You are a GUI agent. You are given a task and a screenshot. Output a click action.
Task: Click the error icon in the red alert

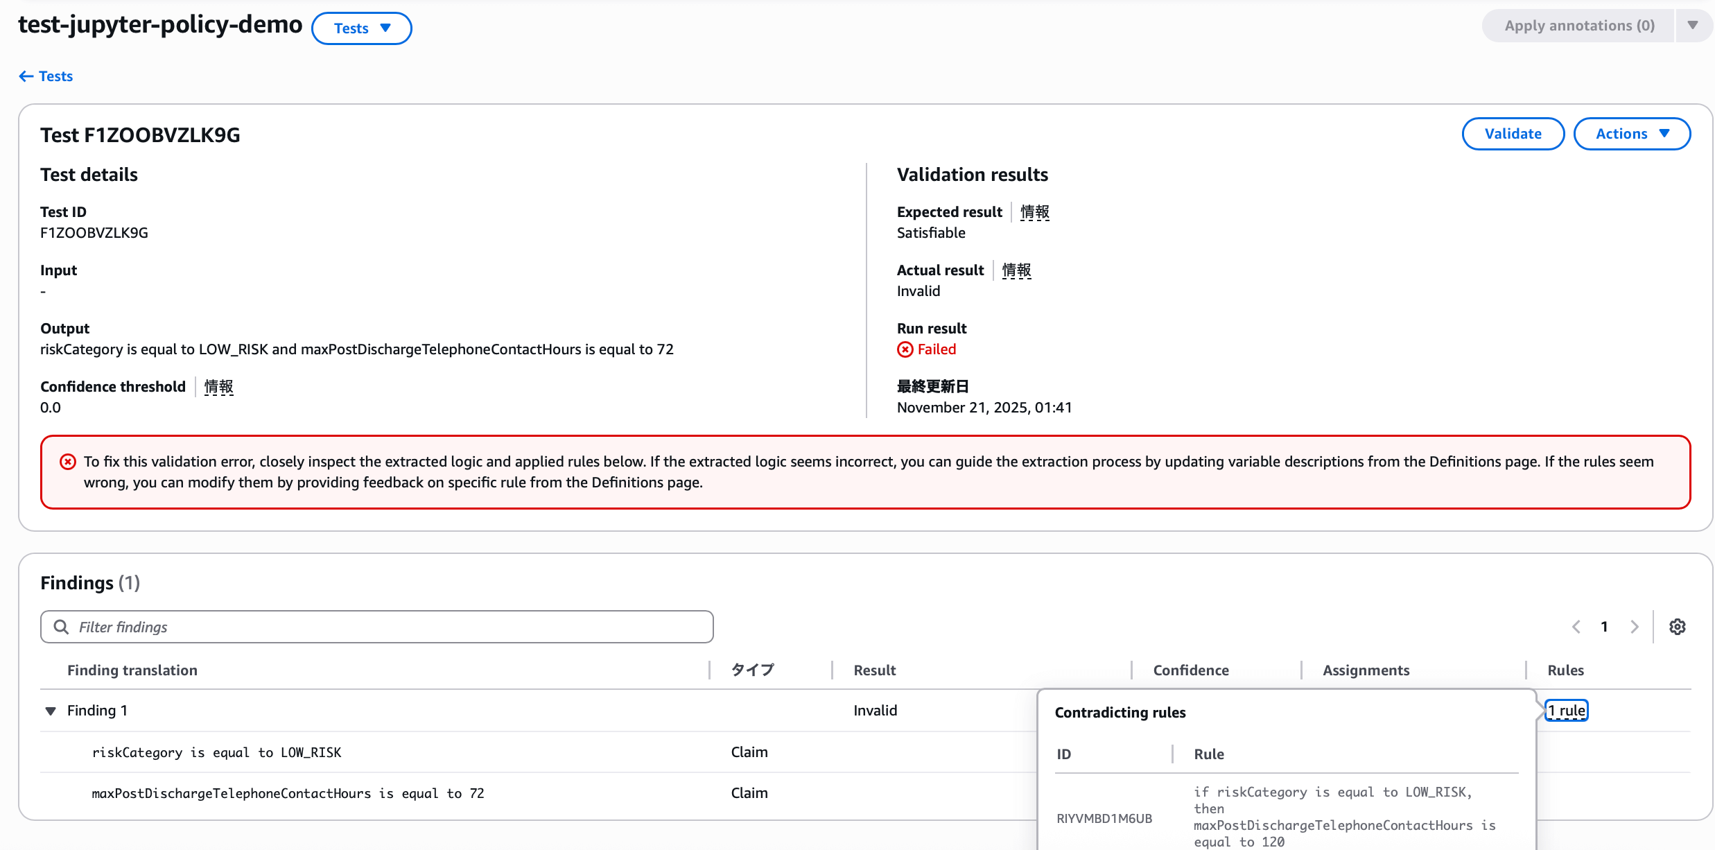[68, 462]
